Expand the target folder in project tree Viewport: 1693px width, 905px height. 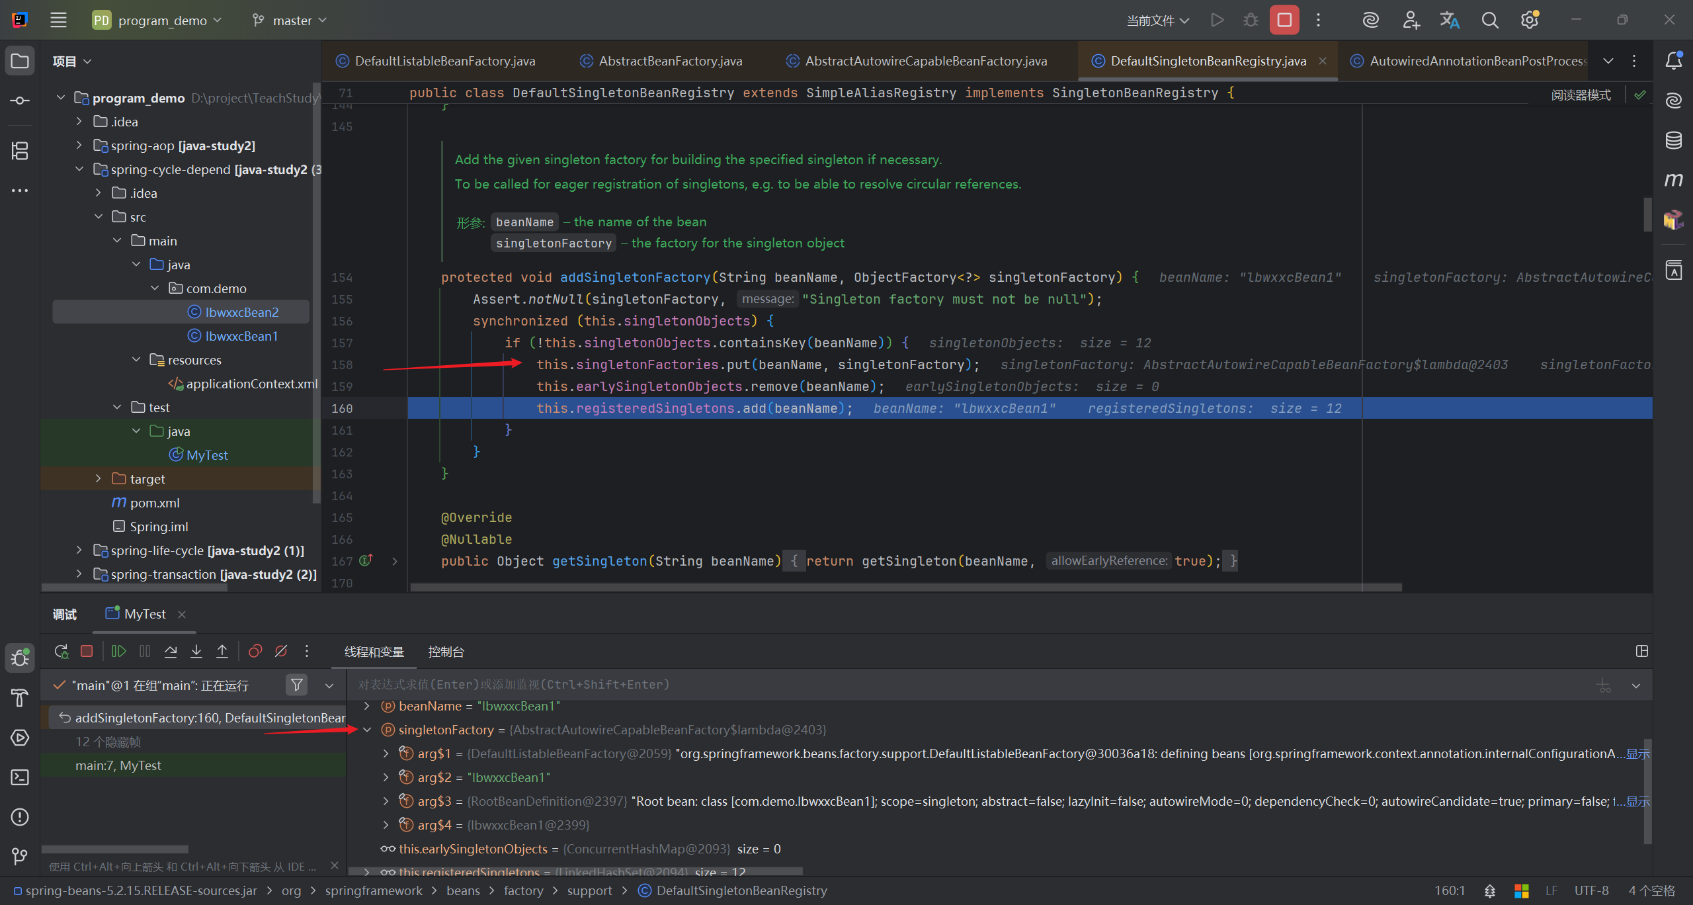click(x=99, y=479)
